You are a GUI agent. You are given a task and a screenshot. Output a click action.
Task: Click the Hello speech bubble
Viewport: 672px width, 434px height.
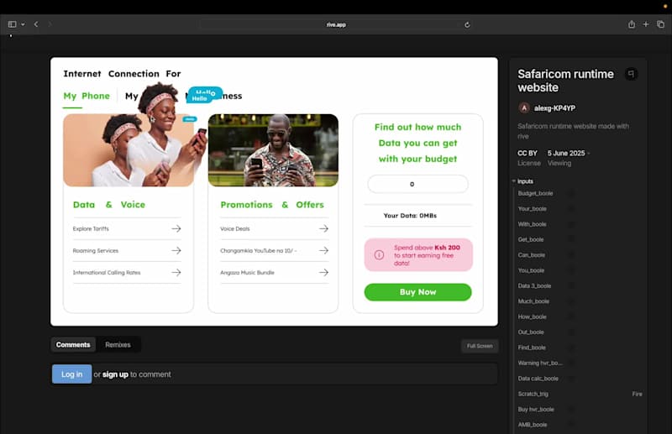click(x=204, y=95)
